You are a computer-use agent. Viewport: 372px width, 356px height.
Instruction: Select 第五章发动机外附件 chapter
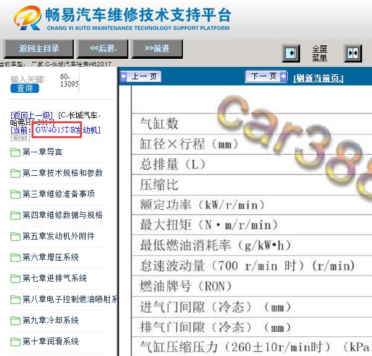tap(59, 236)
